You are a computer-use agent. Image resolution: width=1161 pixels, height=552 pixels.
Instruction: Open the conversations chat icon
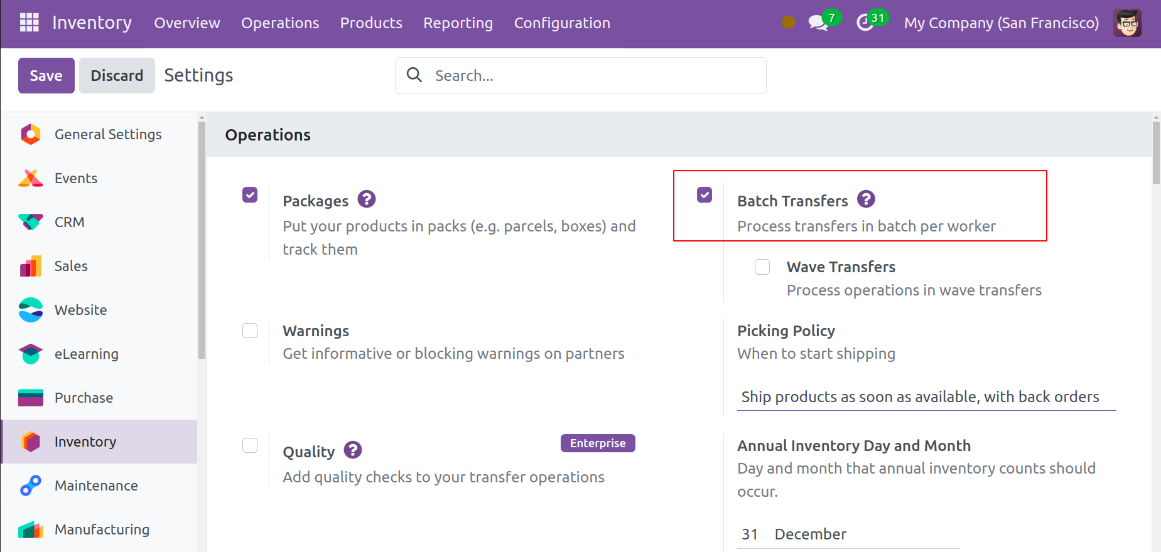coord(818,23)
